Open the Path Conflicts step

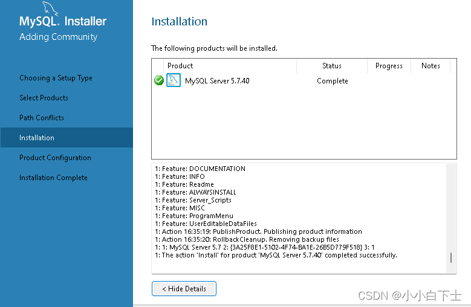(42, 118)
